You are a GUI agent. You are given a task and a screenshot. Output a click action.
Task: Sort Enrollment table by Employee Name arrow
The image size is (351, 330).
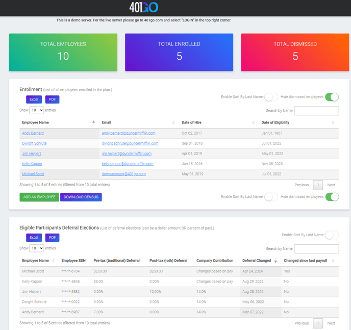[x=93, y=122]
